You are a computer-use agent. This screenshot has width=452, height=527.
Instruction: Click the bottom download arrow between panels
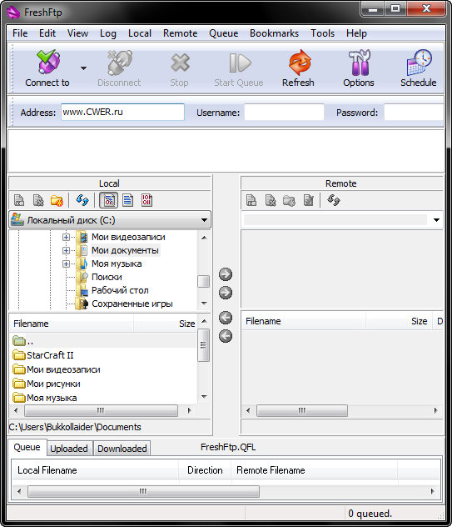click(226, 336)
